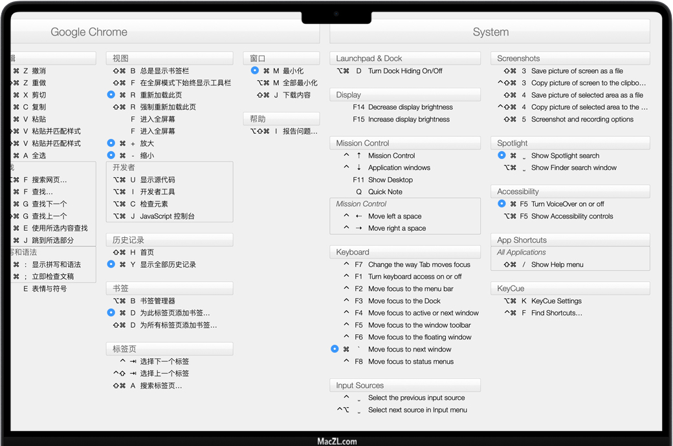Toggle Turn keyboard access on or off

click(414, 277)
